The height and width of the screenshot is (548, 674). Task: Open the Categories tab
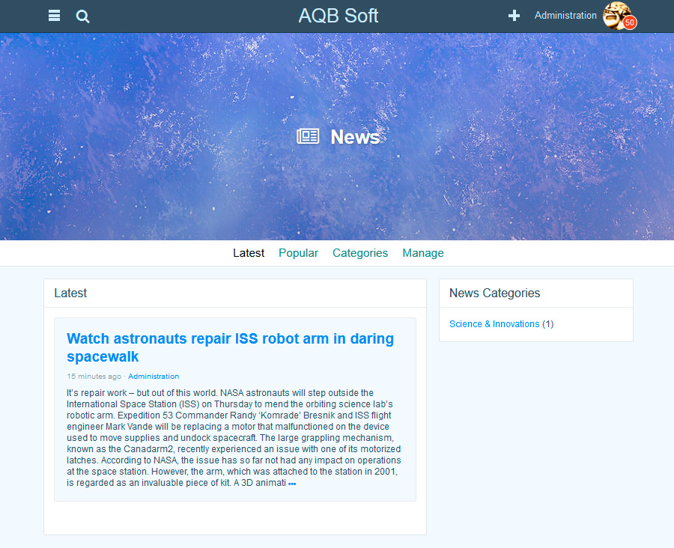(x=360, y=253)
